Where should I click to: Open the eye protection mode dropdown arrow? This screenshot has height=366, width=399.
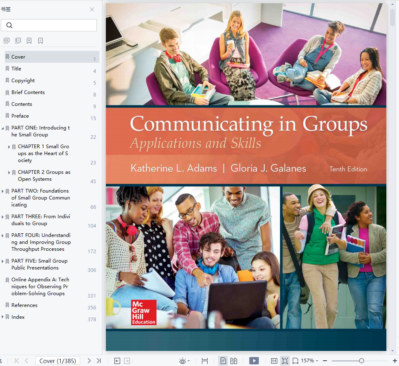[x=189, y=361]
